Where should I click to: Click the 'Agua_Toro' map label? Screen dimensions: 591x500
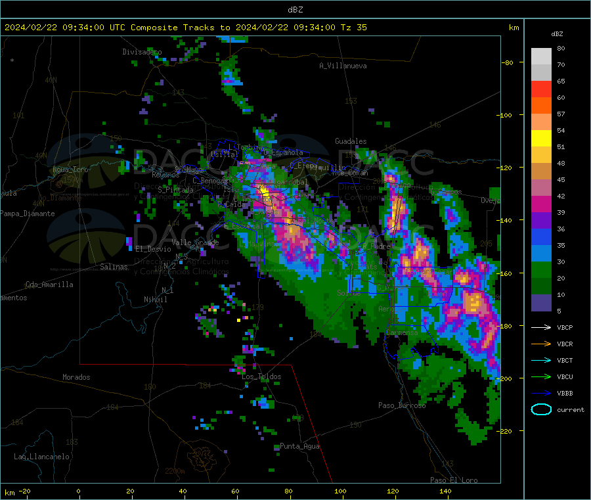tap(70, 170)
